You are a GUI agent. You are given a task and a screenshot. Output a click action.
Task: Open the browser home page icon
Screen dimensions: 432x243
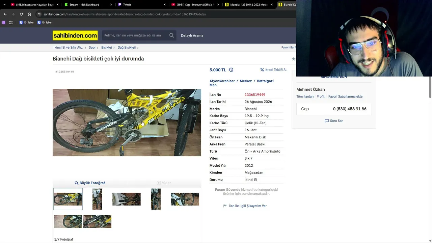coord(29,14)
